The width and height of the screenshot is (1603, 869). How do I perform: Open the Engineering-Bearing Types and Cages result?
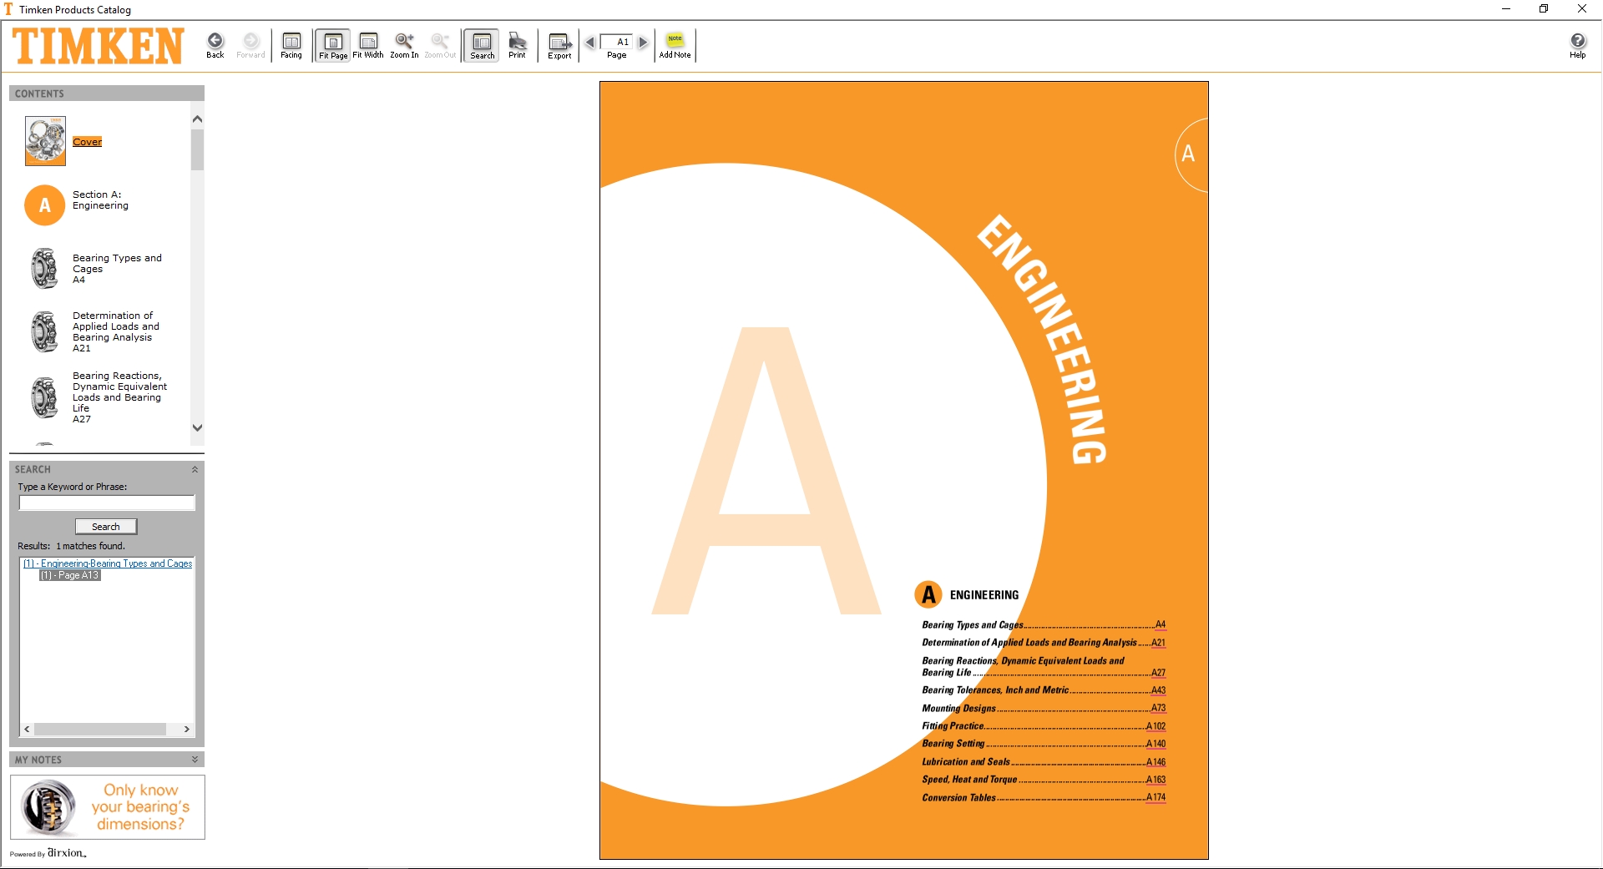(x=108, y=563)
